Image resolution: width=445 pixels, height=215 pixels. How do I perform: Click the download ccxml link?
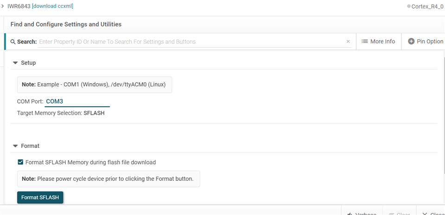(x=52, y=6)
